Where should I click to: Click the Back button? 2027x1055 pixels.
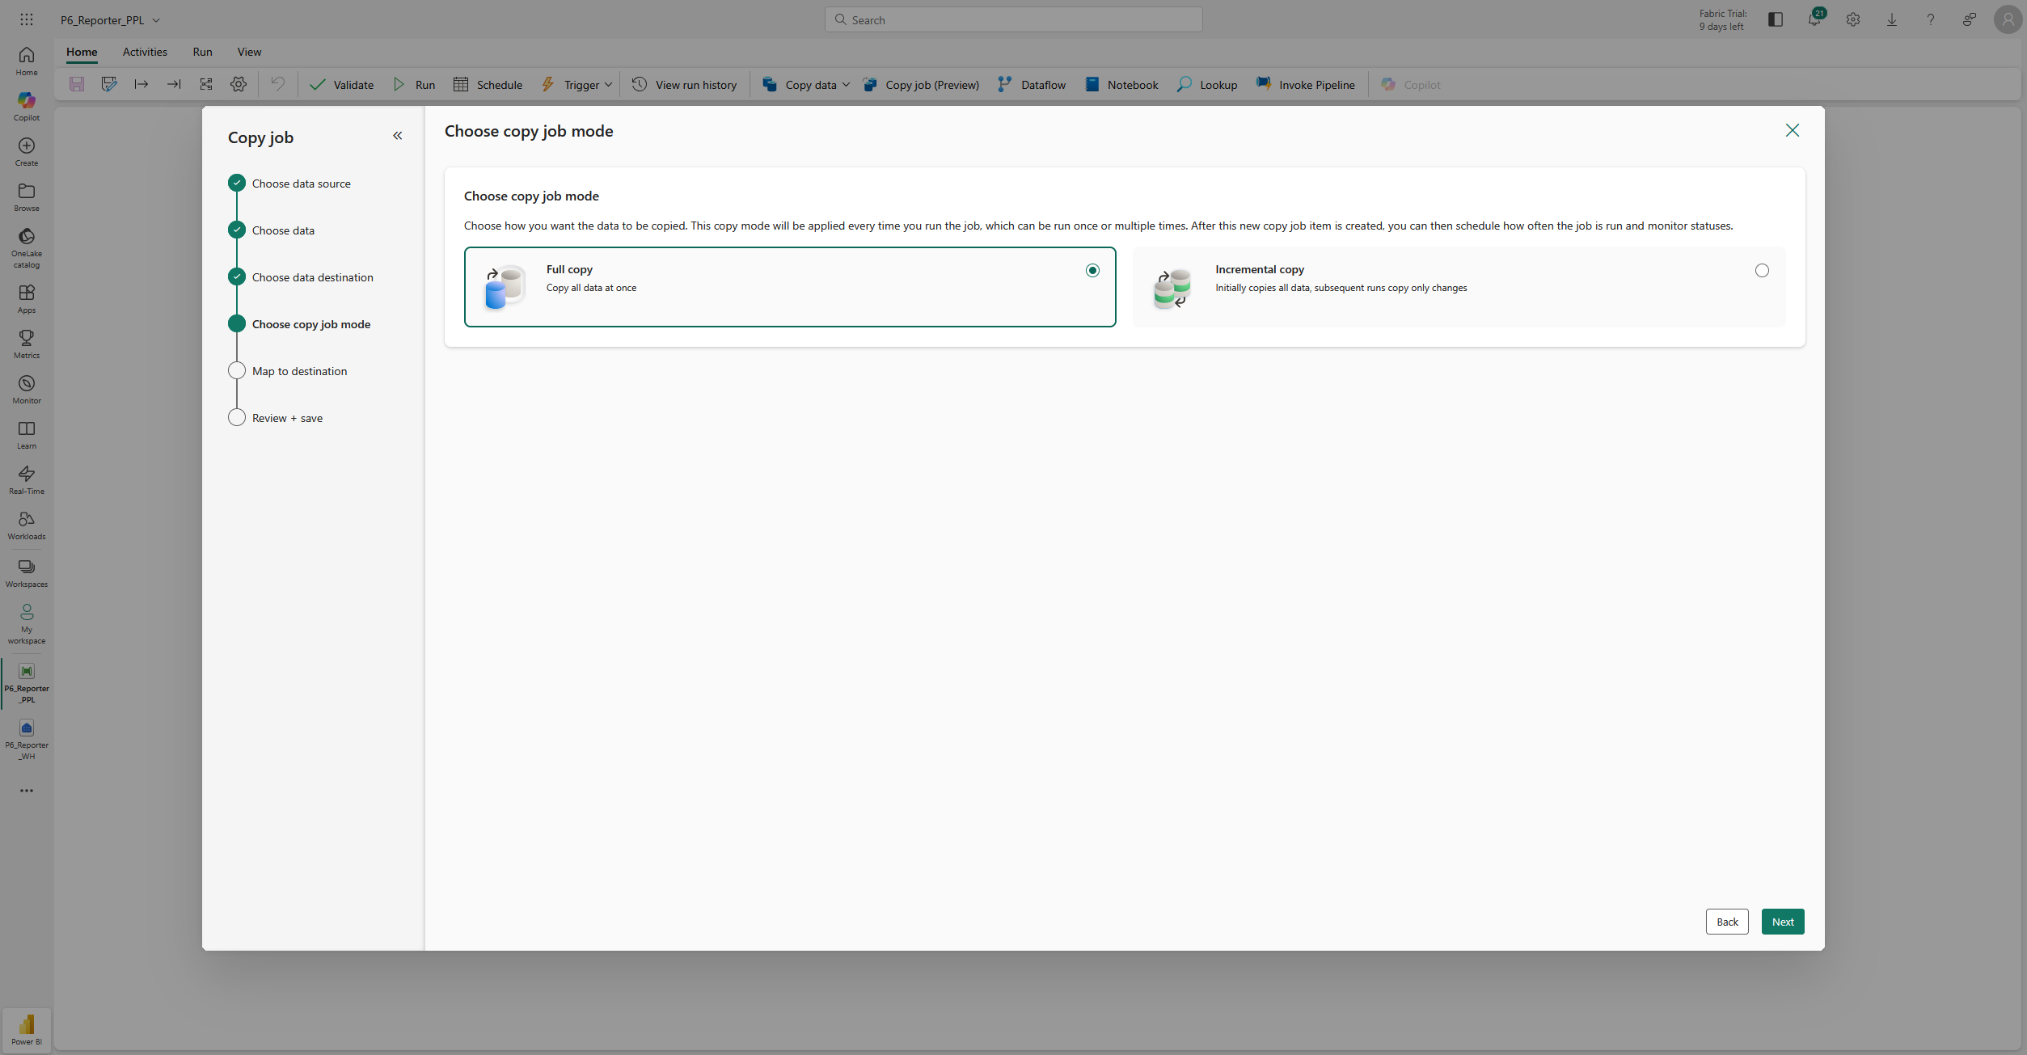tap(1727, 922)
